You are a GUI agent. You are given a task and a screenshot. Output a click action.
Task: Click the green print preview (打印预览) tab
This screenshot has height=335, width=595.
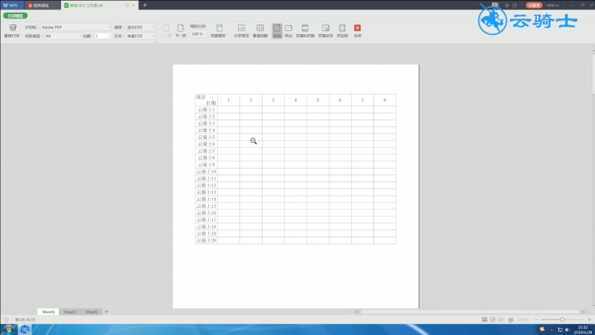[x=16, y=16]
